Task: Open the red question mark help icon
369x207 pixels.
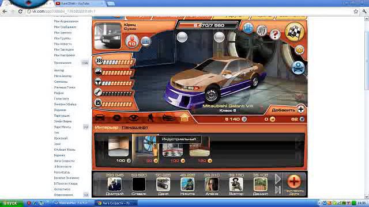Action: coord(275,34)
